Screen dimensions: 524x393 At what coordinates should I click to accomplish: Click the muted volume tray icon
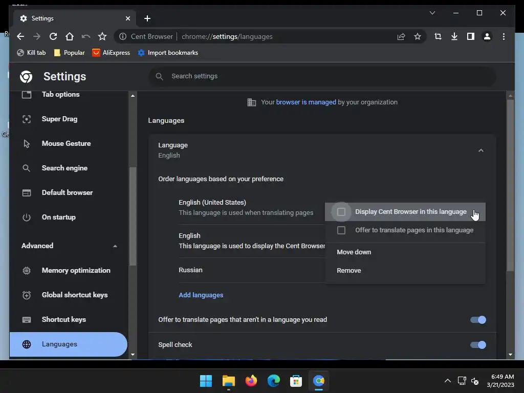pyautogui.click(x=475, y=381)
